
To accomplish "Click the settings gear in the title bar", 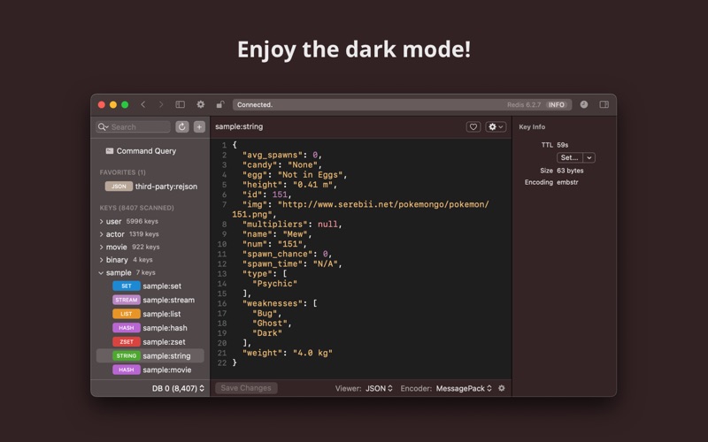I will point(201,104).
